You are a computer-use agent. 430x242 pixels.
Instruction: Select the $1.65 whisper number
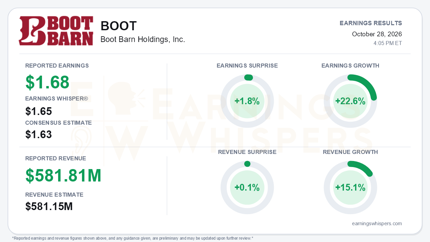(39, 111)
